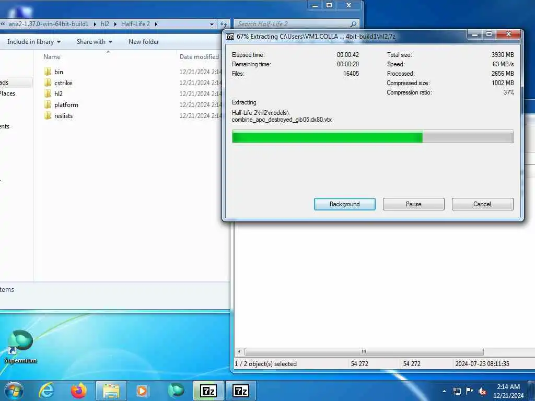
Task: Open the taskbar clock showing 2:14 AM
Action: (x=508, y=391)
